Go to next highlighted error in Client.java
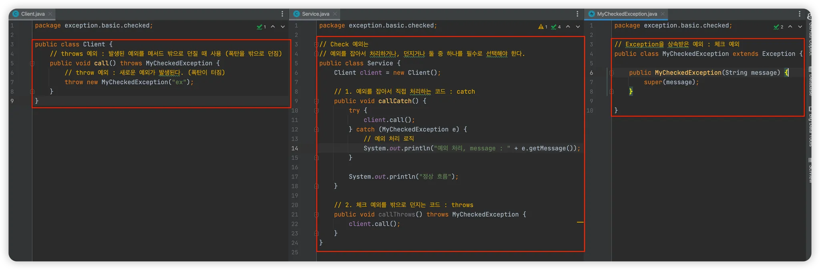 [283, 27]
